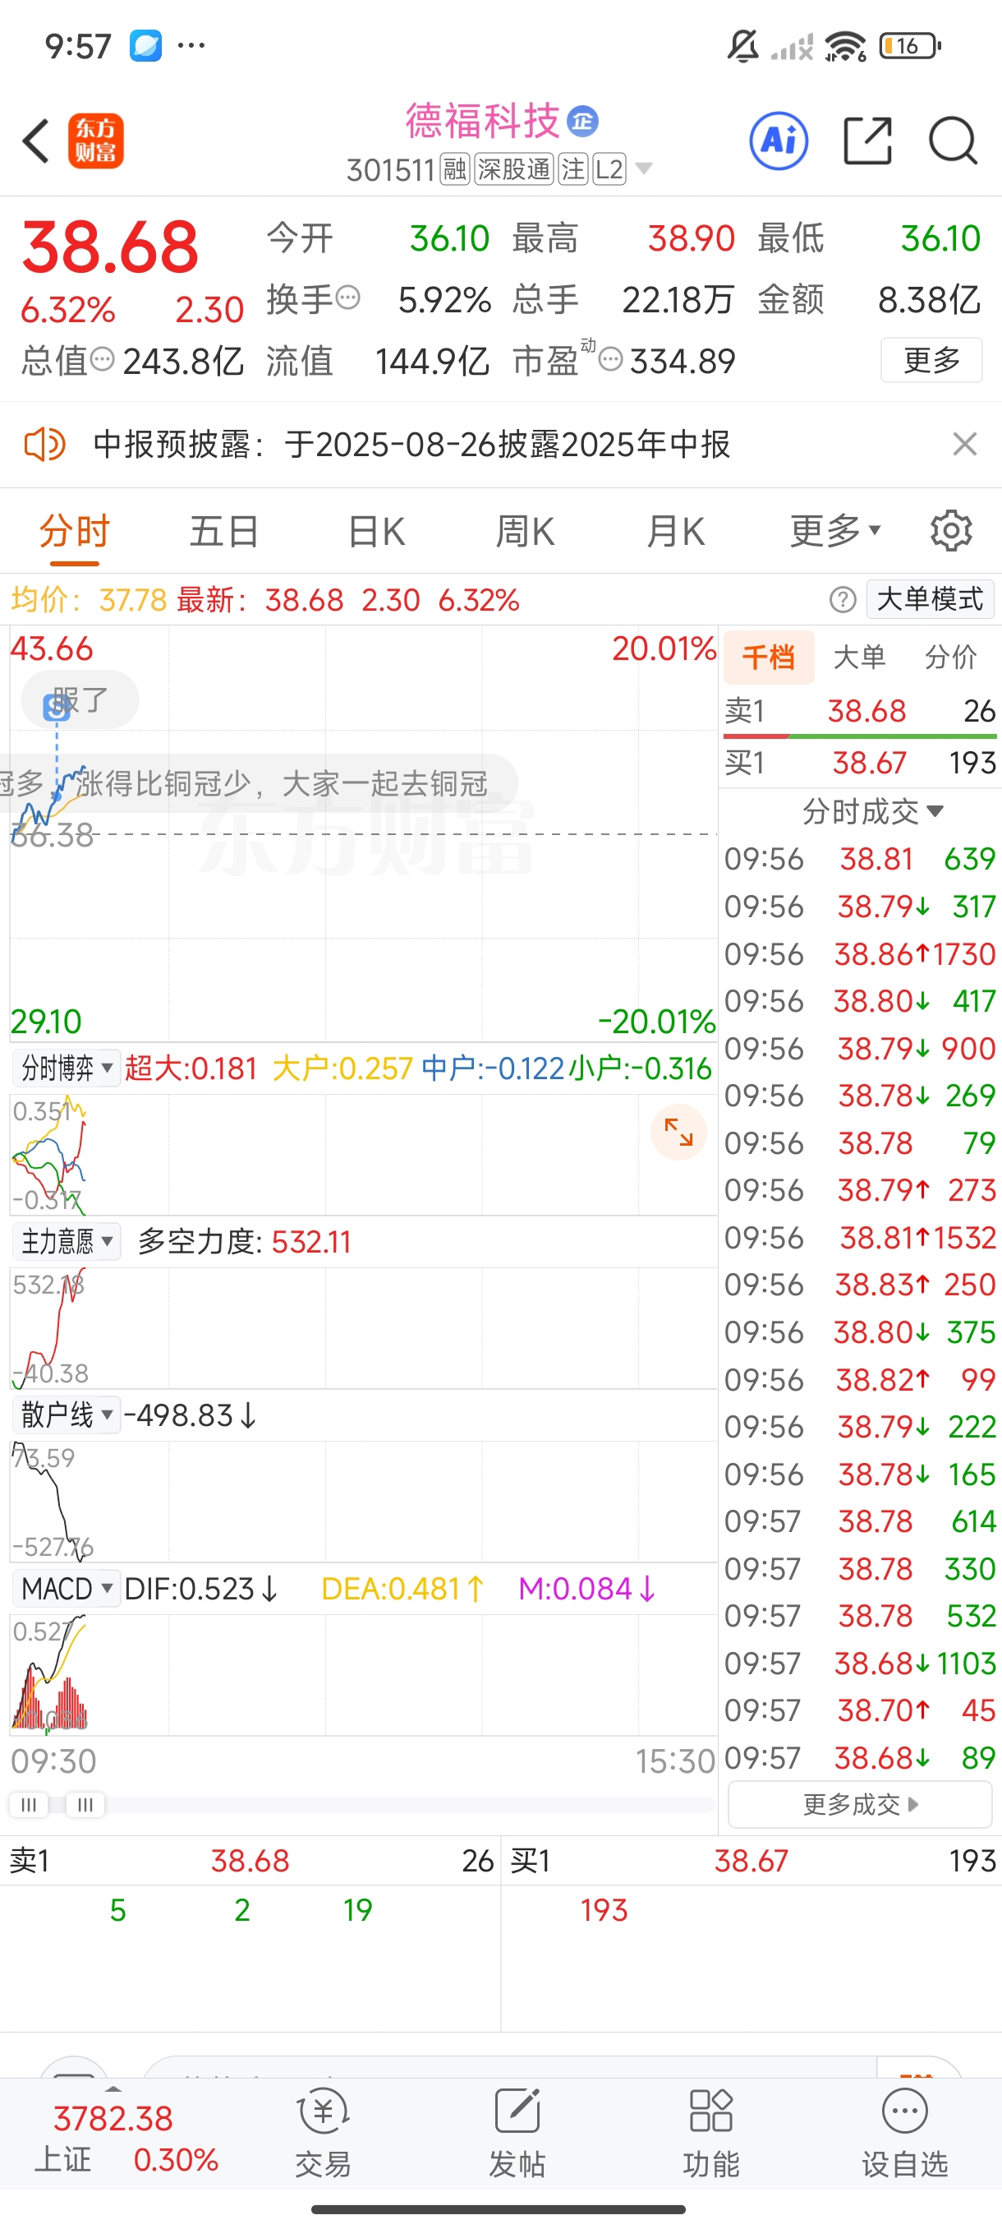
Task: Close the 中报预披露 notice
Action: click(965, 444)
